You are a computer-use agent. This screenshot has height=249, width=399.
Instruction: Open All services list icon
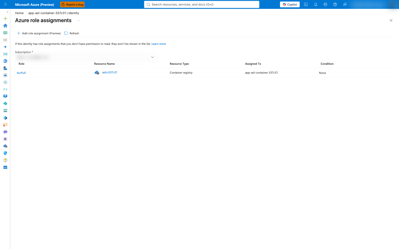5,40
